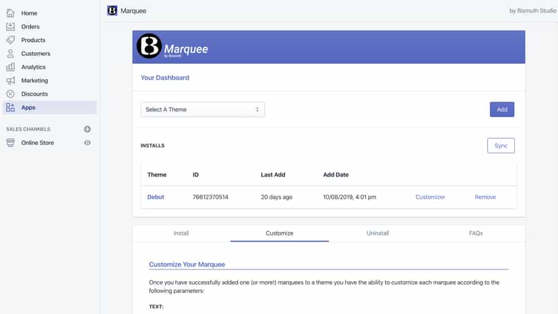Click the 'by Bismuth Studio' text
This screenshot has width=558, height=314.
(x=532, y=11)
